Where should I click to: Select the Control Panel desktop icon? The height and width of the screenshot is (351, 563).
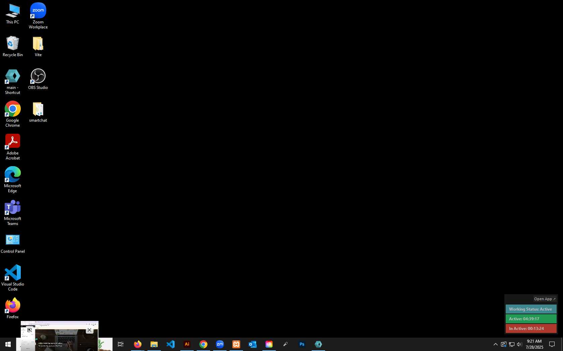click(13, 243)
